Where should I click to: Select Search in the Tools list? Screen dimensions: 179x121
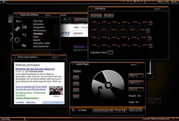click(37, 40)
